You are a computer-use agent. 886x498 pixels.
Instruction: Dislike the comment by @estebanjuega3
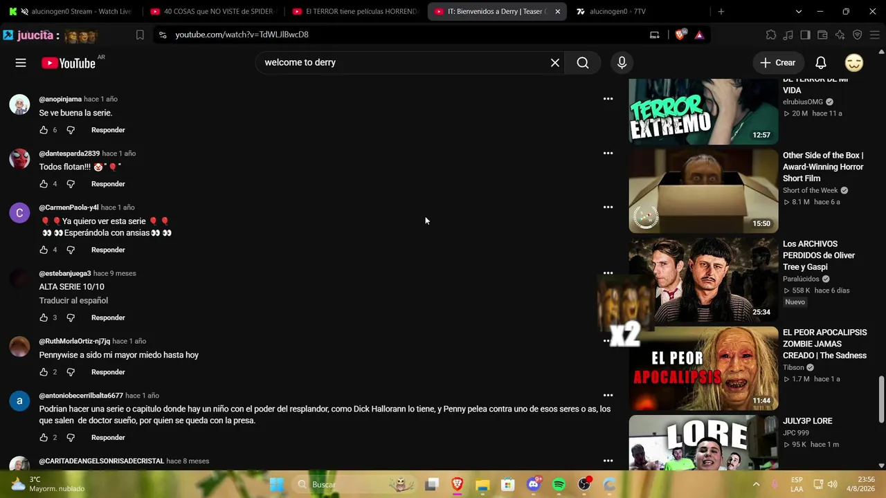[x=71, y=317]
